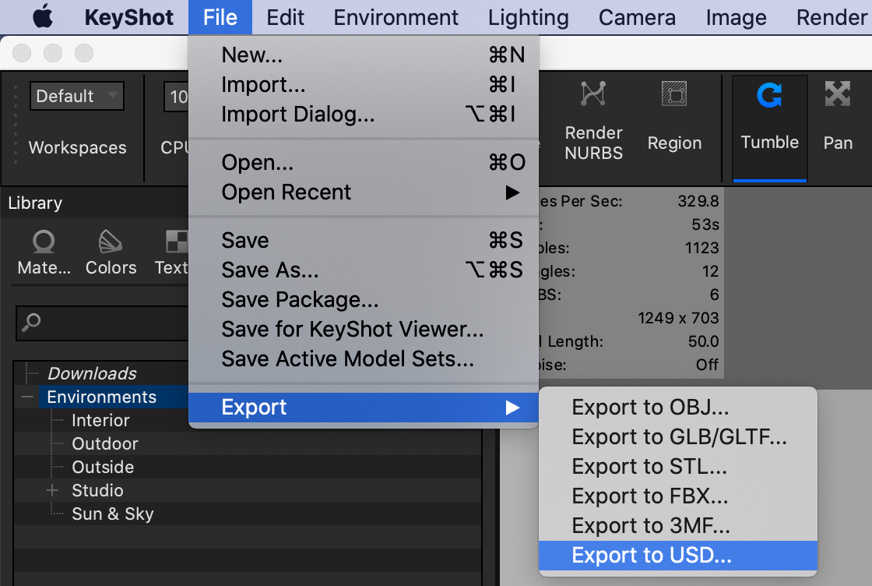Click the library search field
The height and width of the screenshot is (586, 872).
101,322
